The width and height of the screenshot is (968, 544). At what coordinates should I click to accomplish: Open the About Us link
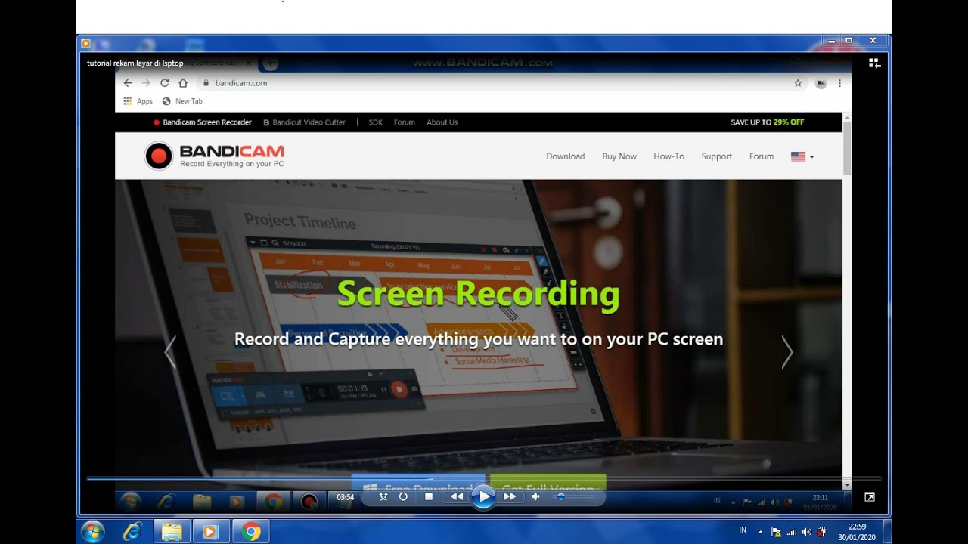pyautogui.click(x=442, y=122)
